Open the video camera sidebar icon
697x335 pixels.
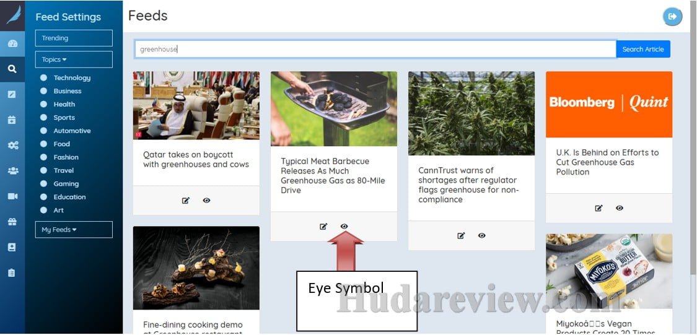(12, 196)
